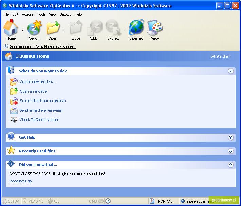This screenshot has height=206, width=241.
Task: Click the Extract files from archive icon
Action: point(14,101)
